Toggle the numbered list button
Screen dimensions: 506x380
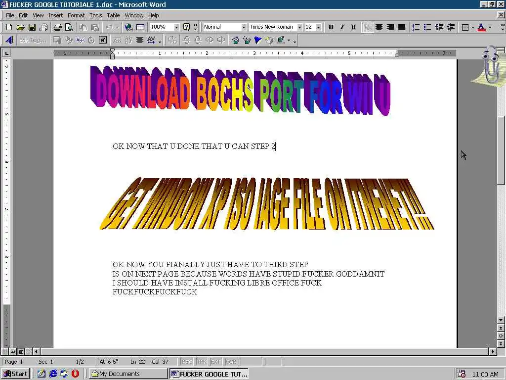pos(416,27)
